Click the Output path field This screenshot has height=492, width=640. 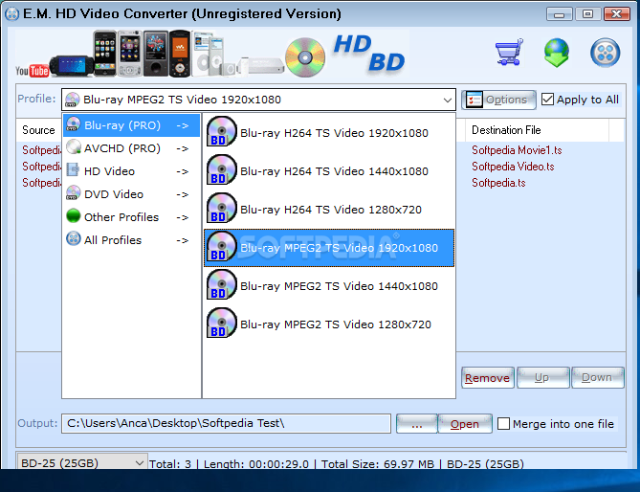(226, 423)
